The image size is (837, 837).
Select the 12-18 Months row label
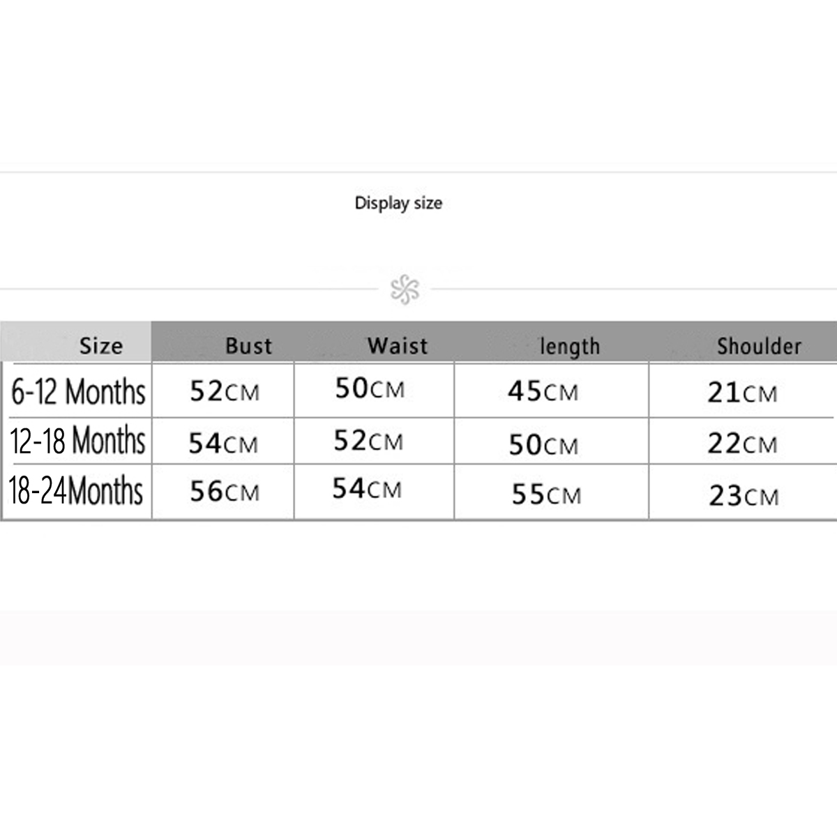pyautogui.click(x=77, y=441)
